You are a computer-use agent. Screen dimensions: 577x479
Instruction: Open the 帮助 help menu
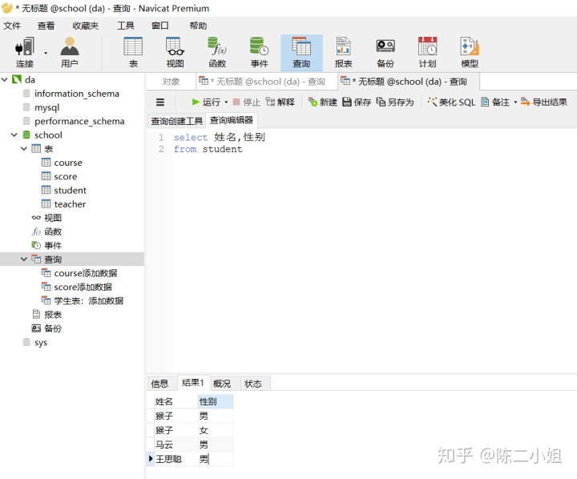[198, 26]
